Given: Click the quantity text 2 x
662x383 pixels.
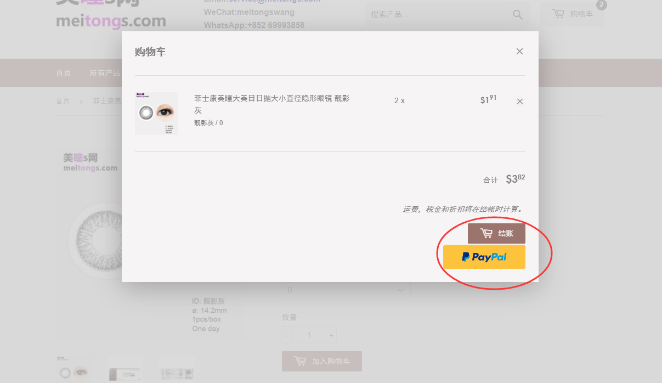Looking at the screenshot, I should pyautogui.click(x=399, y=101).
